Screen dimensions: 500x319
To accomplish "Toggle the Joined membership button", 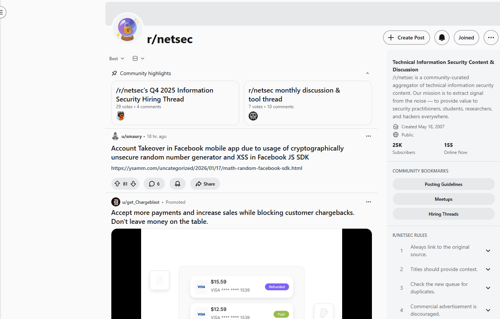I will point(466,38).
